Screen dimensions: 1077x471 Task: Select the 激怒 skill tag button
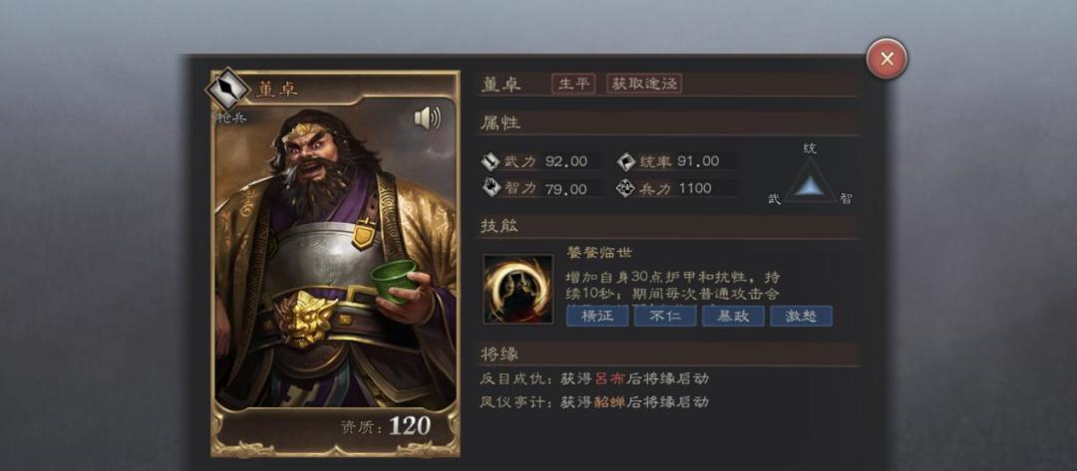click(x=801, y=316)
